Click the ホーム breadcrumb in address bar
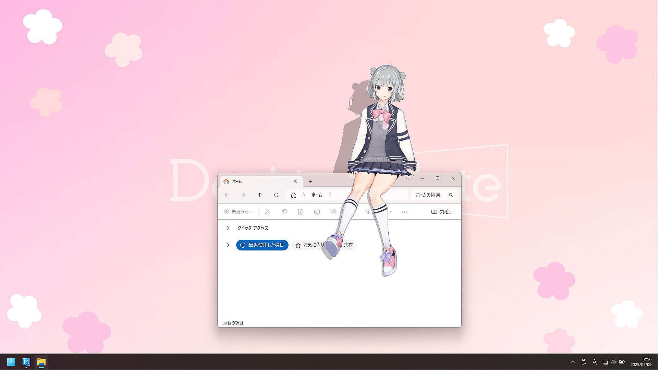658x370 pixels. tap(317, 195)
